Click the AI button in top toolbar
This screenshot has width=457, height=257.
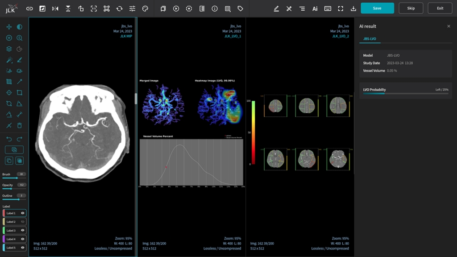tap(315, 8)
